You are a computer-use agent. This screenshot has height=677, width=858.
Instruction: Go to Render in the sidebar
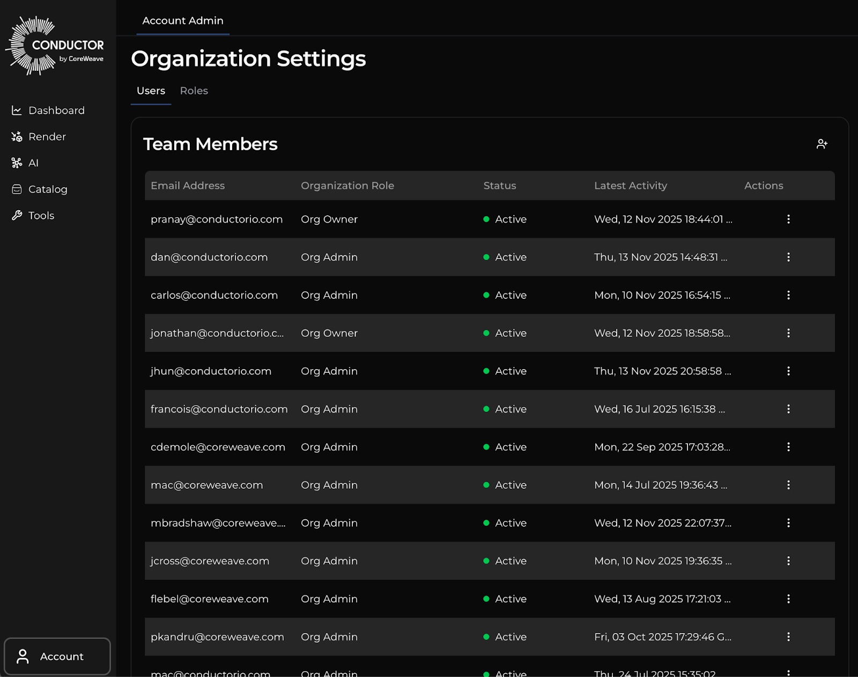point(47,137)
